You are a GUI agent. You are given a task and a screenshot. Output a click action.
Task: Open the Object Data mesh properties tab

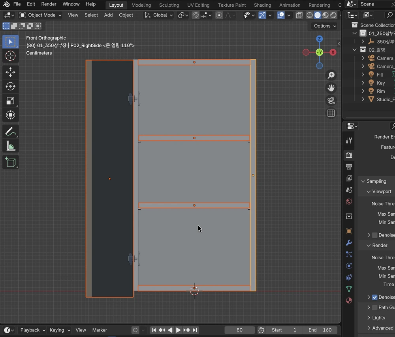(349, 289)
